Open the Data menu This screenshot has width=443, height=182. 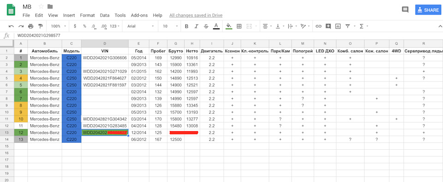105,15
